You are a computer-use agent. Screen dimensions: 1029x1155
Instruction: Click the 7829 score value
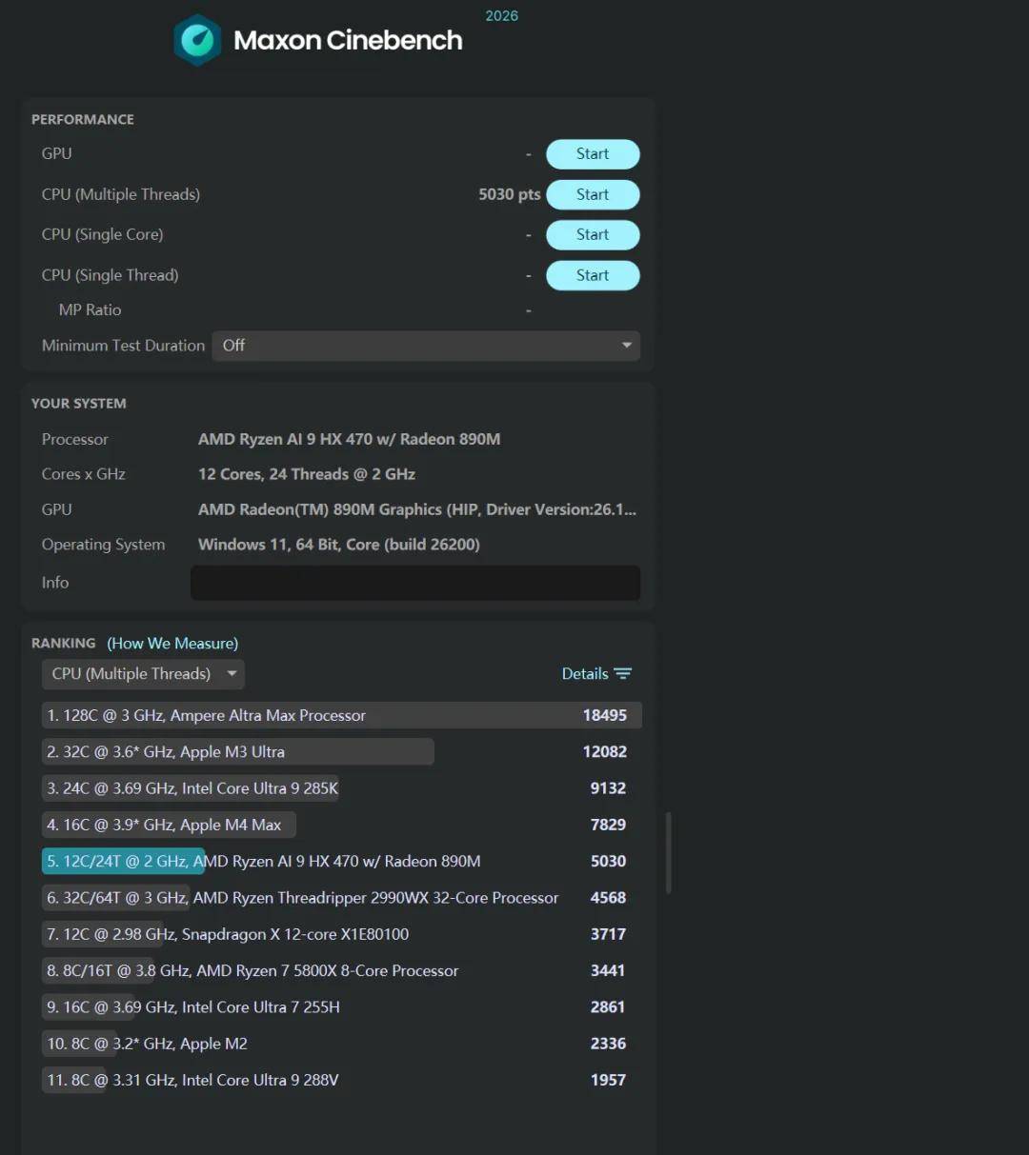click(608, 825)
